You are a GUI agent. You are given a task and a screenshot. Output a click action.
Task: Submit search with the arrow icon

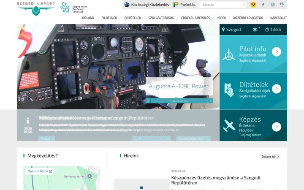tap(244, 5)
